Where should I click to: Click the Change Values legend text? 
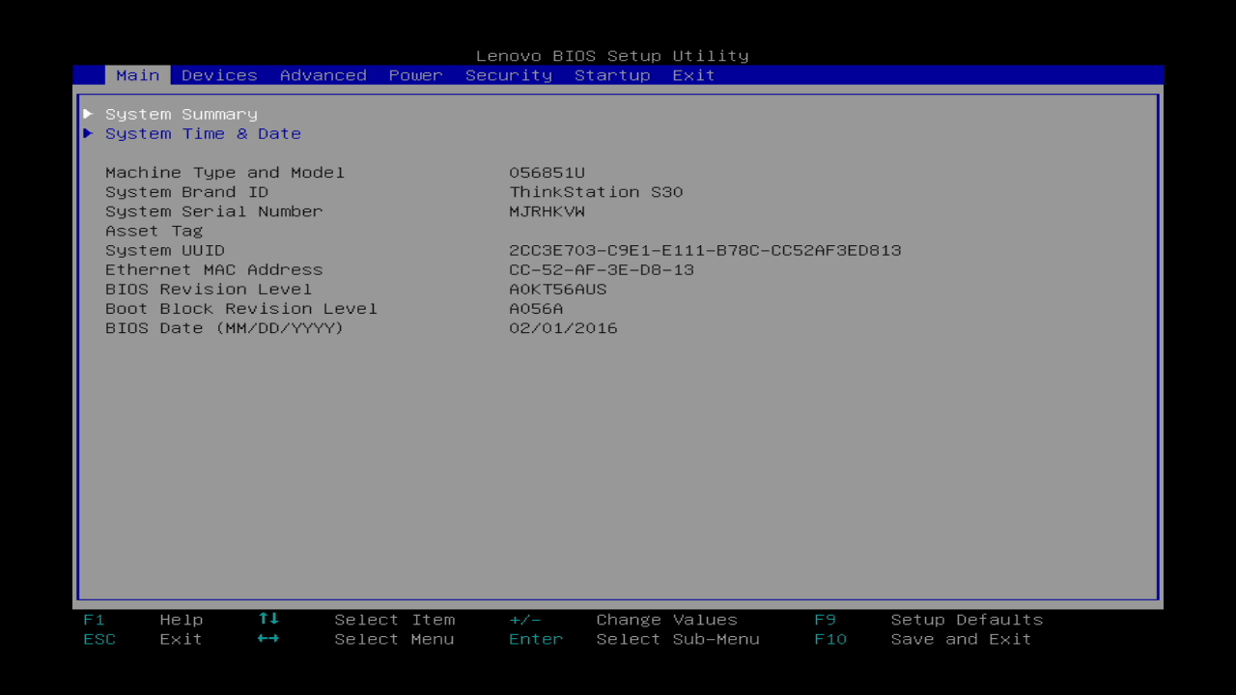[667, 620]
